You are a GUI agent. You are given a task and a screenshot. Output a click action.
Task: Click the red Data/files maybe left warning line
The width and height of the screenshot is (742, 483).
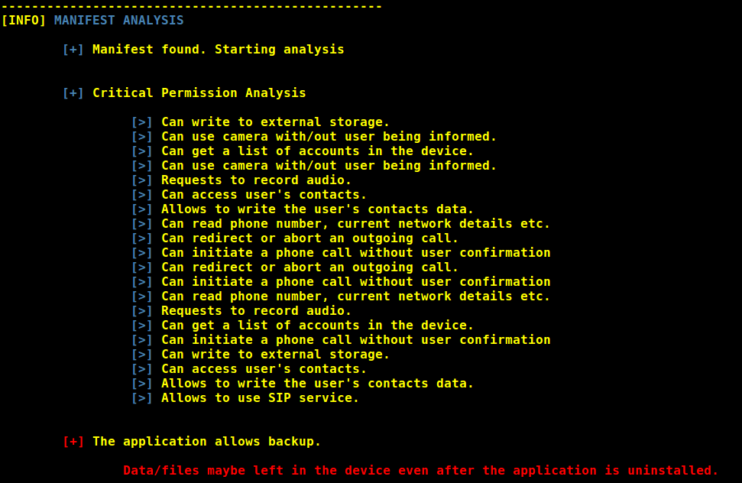pos(421,471)
